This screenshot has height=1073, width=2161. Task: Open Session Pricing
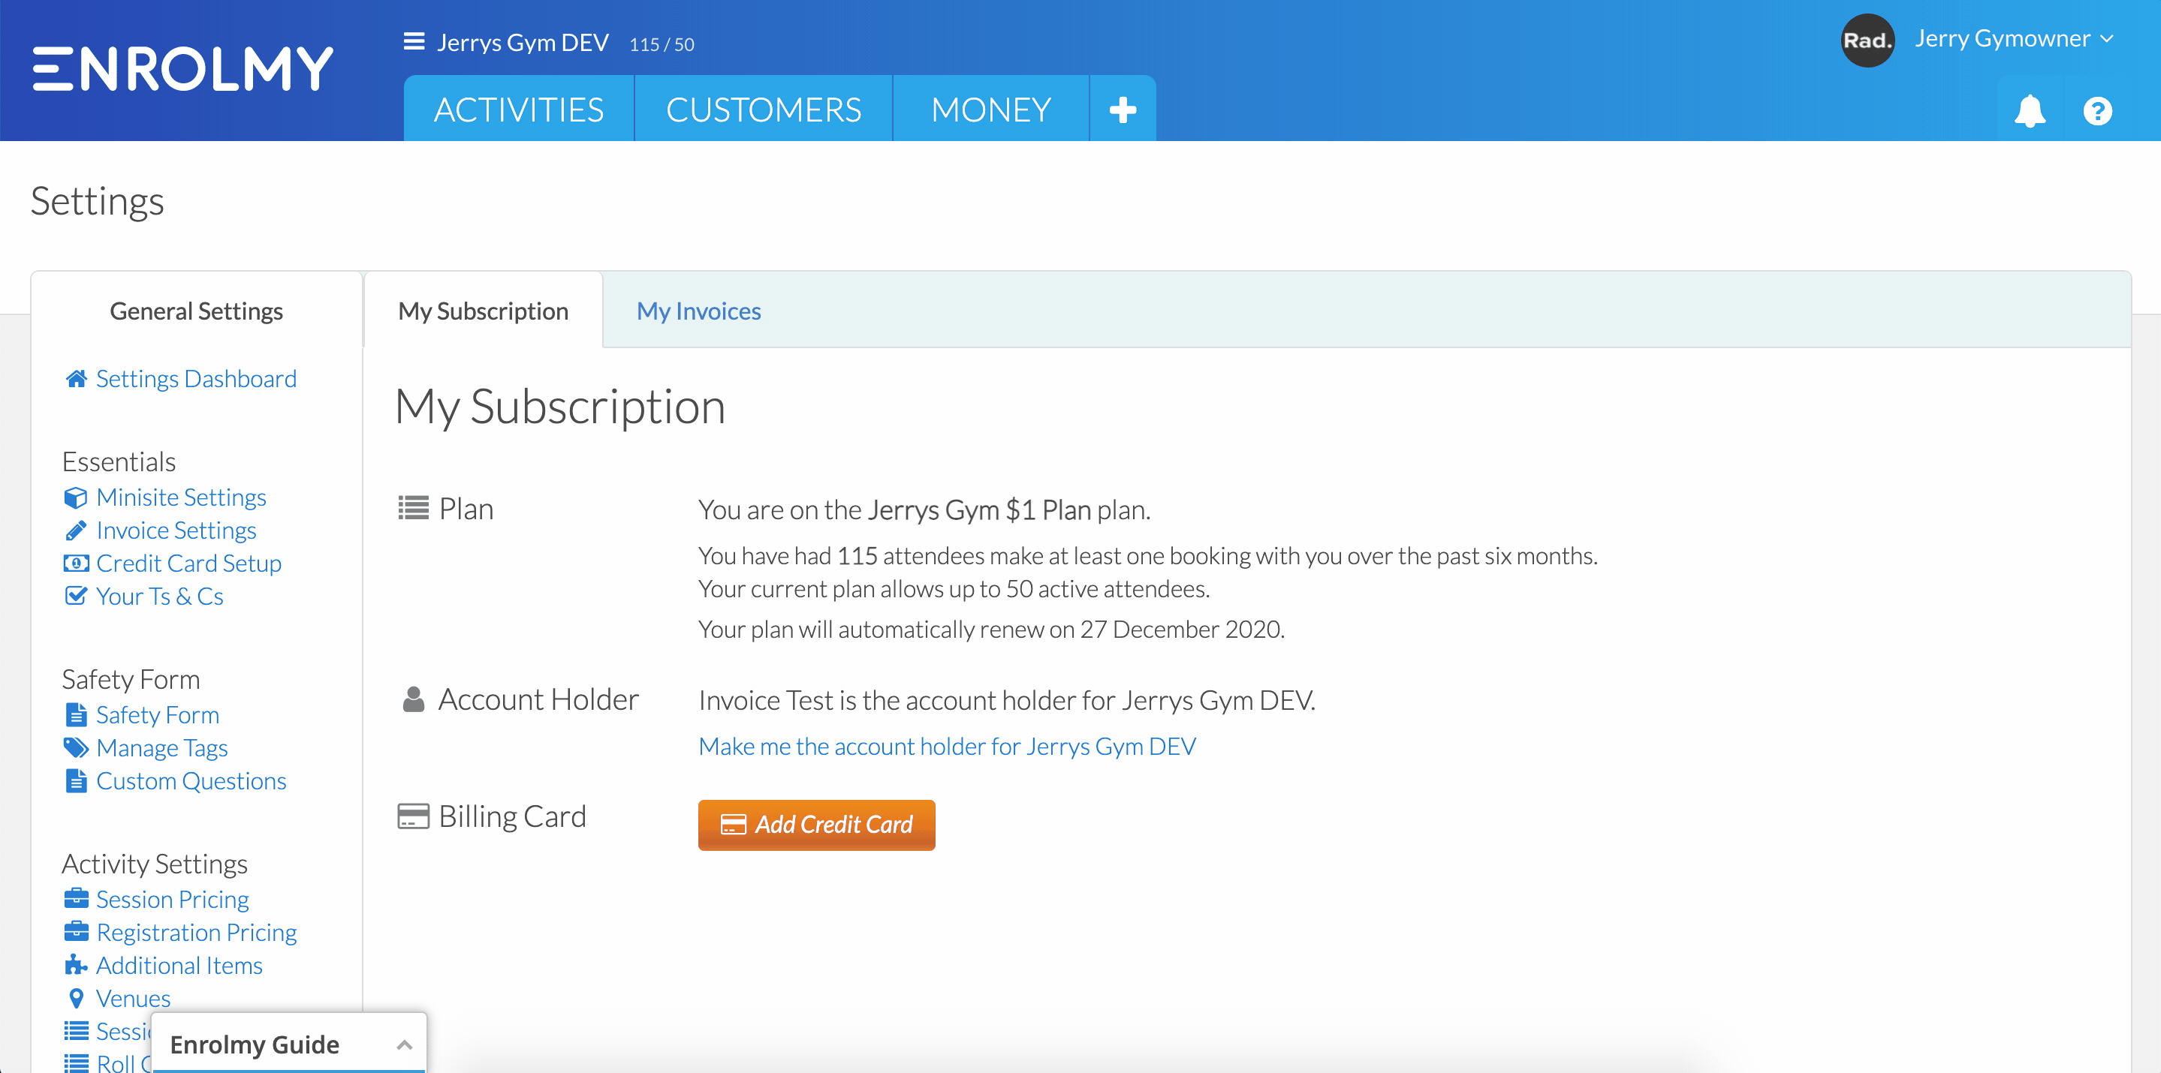pyautogui.click(x=172, y=899)
